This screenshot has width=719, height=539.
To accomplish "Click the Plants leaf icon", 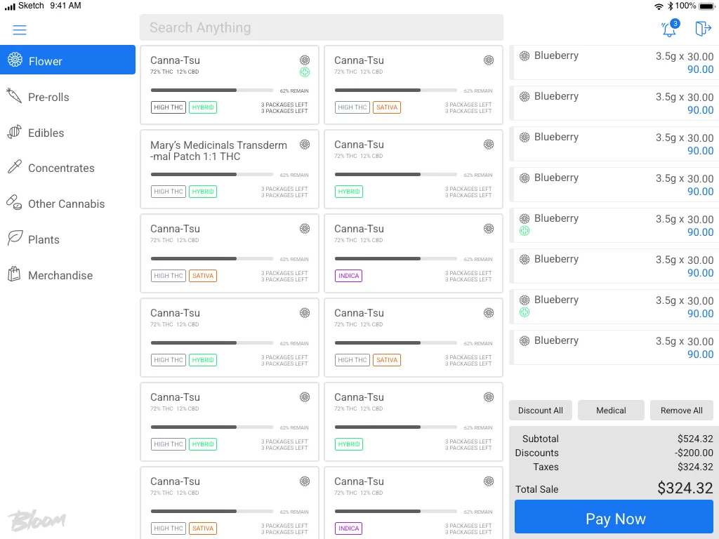I will (15, 238).
